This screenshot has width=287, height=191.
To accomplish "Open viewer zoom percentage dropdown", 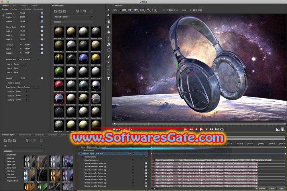I will tap(117, 10).
